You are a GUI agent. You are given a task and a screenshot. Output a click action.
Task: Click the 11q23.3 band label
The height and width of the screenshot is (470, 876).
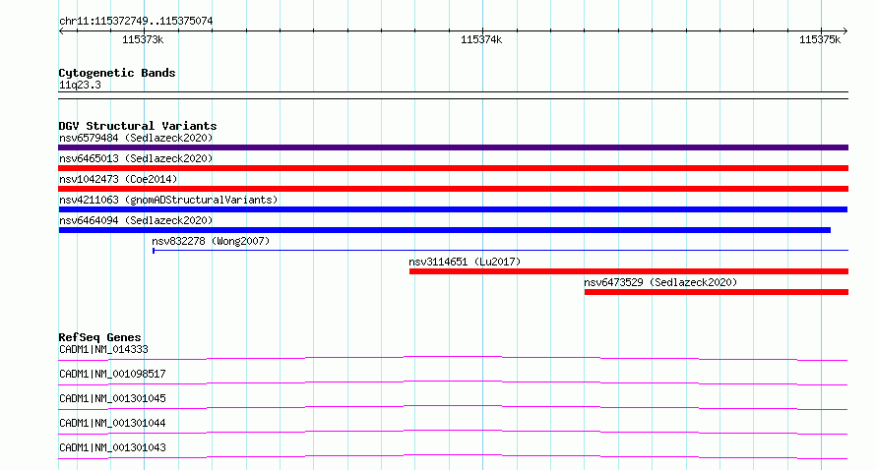(x=80, y=85)
